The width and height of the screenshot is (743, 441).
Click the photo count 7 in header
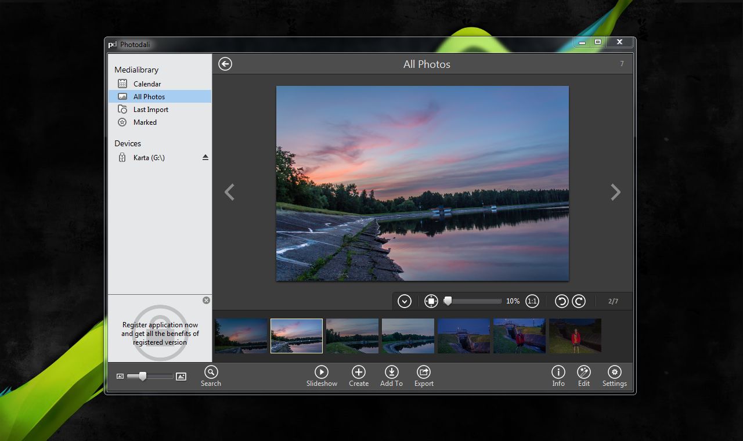click(622, 64)
